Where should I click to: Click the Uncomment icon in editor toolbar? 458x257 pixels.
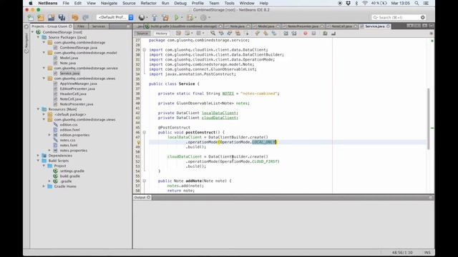point(333,34)
